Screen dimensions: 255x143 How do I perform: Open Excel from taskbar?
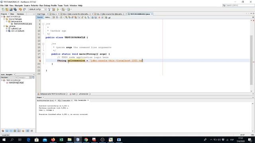[61, 139]
